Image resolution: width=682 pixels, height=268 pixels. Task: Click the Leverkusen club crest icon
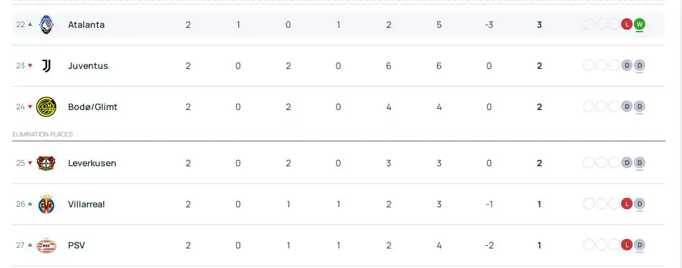[x=46, y=163]
